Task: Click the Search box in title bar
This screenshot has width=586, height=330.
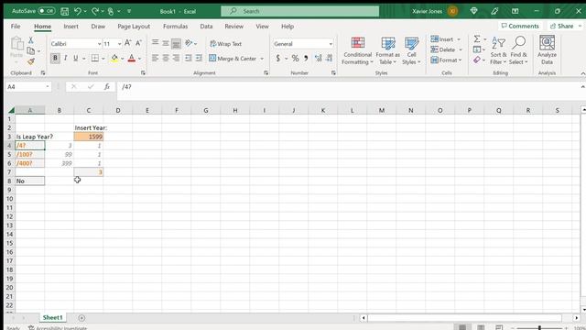Action: 299,11
